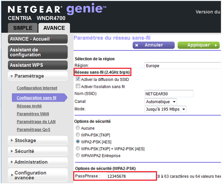
Task: Open Réseau invité settings
Action: coord(29,106)
